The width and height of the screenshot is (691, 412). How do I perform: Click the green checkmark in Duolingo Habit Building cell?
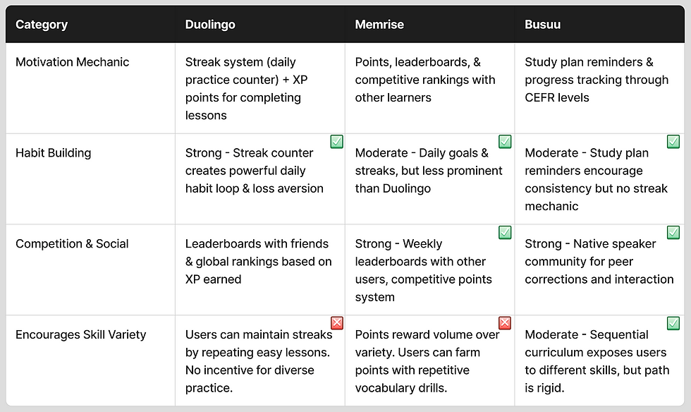click(x=337, y=142)
